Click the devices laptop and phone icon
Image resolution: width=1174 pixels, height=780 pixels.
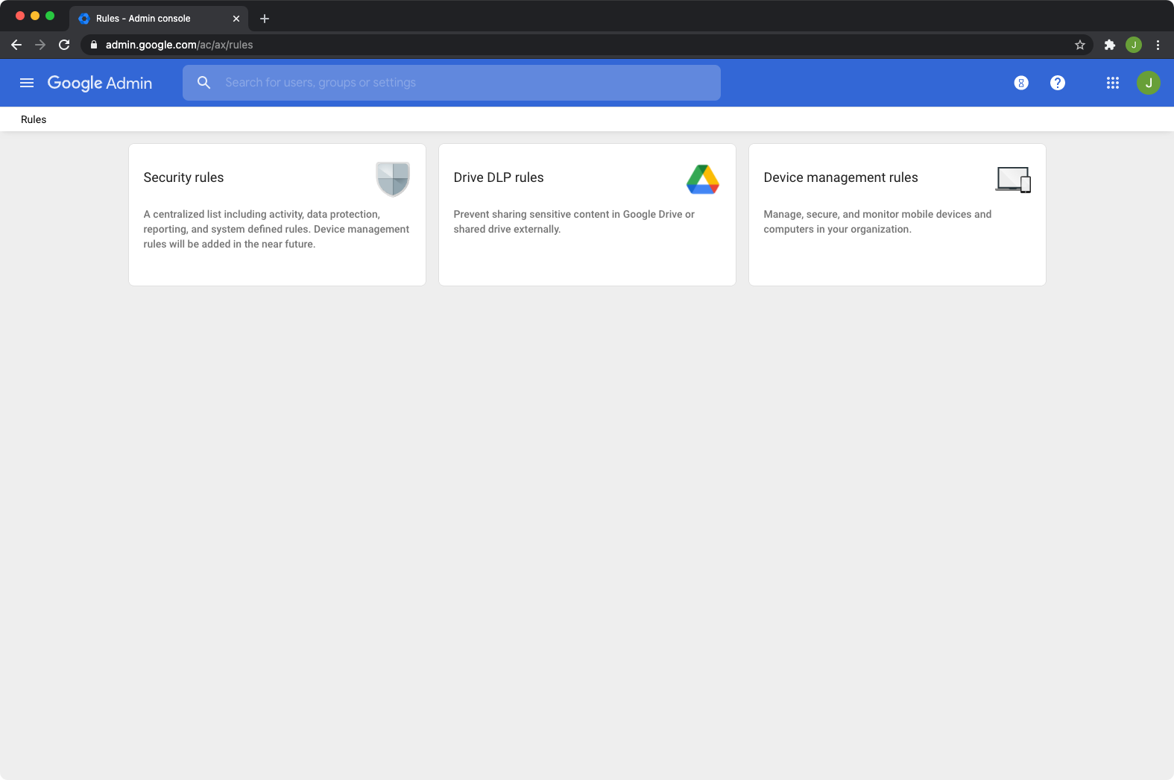pyautogui.click(x=1013, y=180)
